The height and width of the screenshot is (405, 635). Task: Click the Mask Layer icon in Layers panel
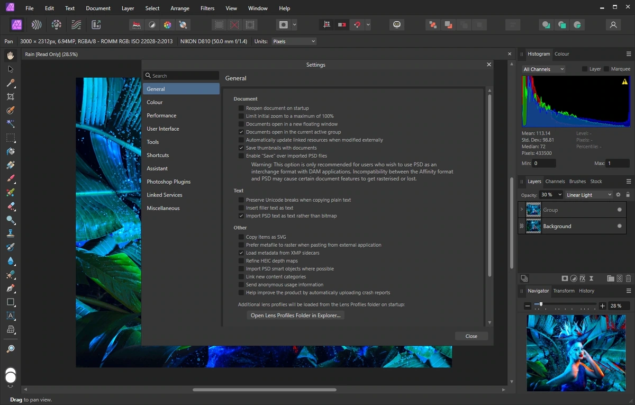coord(565,278)
